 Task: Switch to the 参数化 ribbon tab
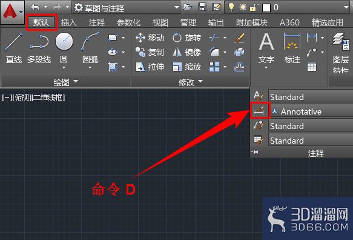[x=128, y=22]
